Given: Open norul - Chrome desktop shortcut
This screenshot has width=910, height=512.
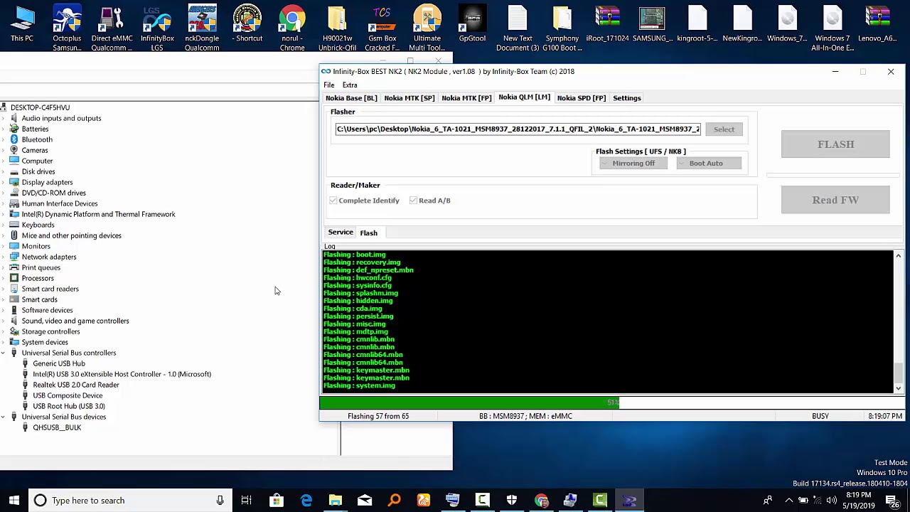Looking at the screenshot, I should coord(292,28).
